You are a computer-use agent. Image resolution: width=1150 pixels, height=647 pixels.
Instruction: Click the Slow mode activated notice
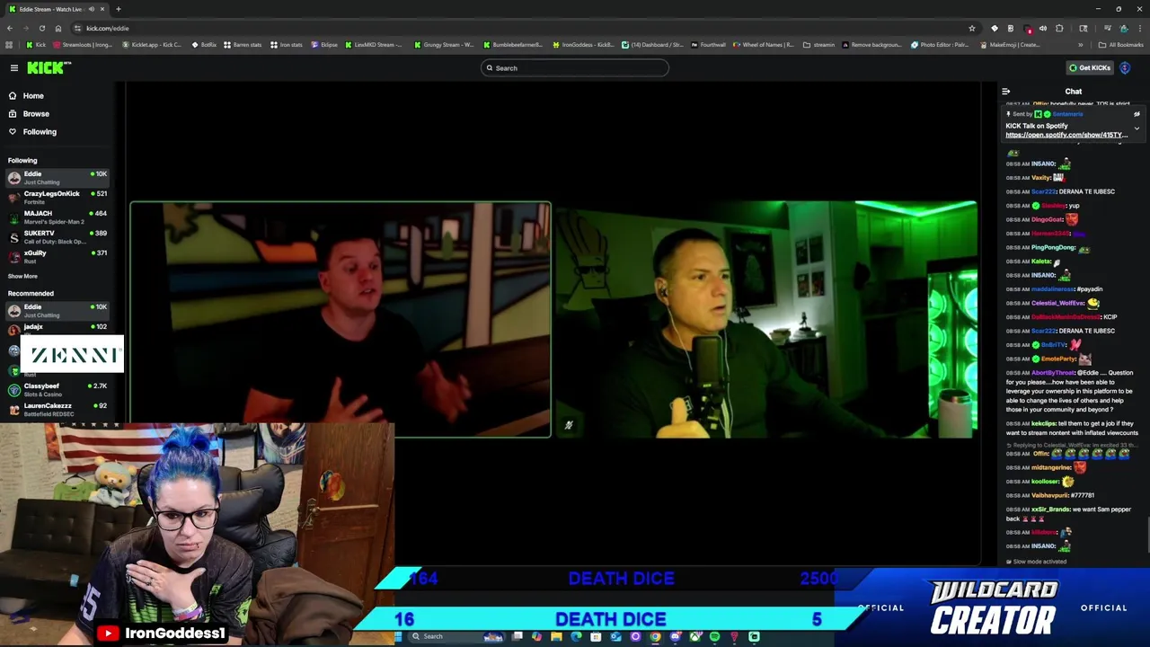click(x=1036, y=562)
